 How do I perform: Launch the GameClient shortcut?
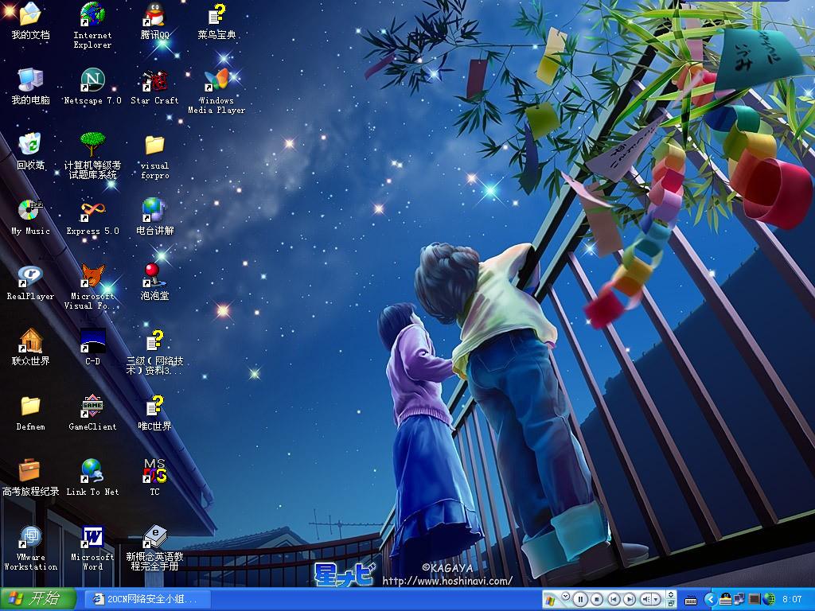(x=92, y=414)
